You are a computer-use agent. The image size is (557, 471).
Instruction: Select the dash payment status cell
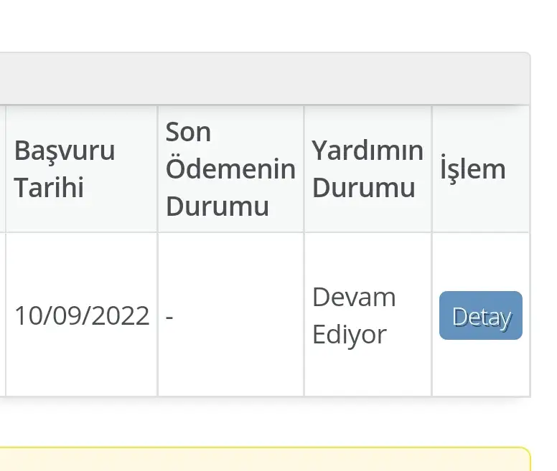[x=231, y=314]
